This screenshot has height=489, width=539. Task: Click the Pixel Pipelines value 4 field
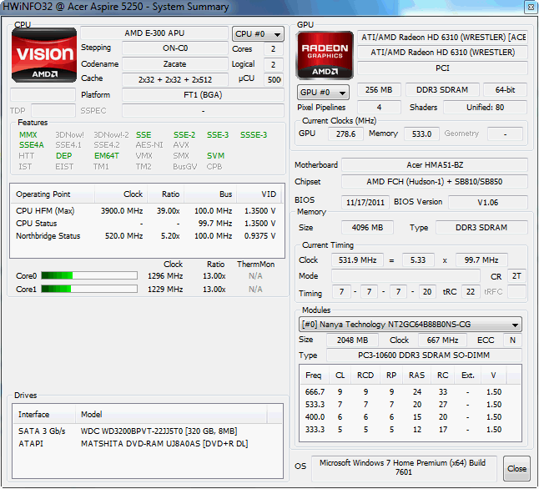point(379,108)
